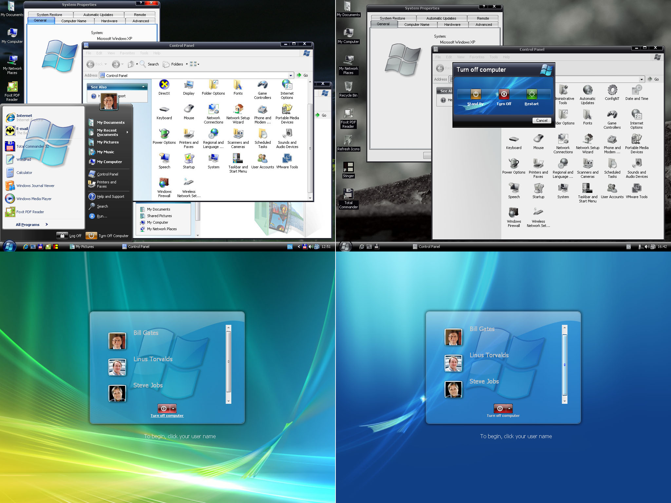Click user list scrollbar on right login screen
This screenshot has height=503, width=671.
[565, 364]
